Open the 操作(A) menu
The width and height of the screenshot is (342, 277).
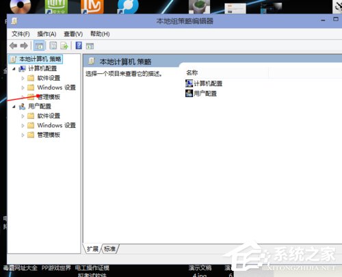(47, 34)
